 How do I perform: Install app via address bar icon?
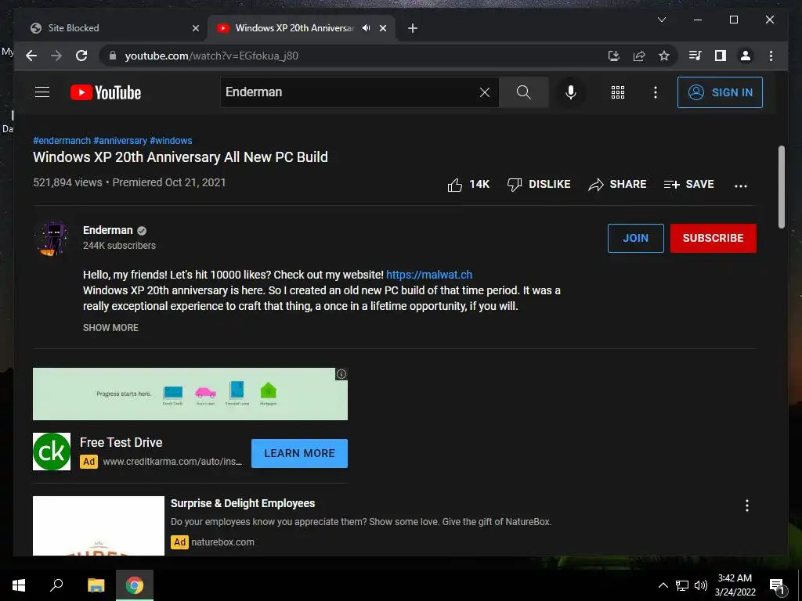614,56
